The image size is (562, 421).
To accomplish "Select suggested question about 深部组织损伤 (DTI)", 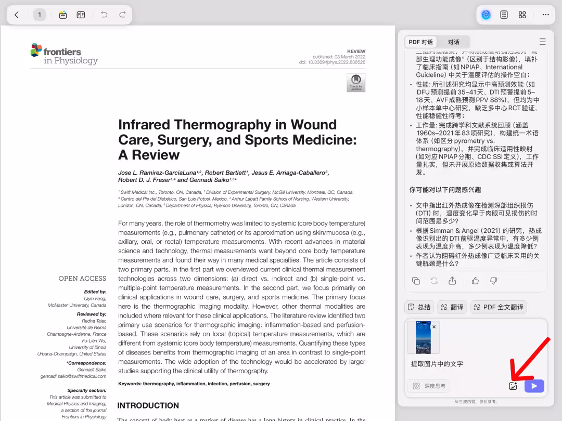I will pyautogui.click(x=476, y=214).
